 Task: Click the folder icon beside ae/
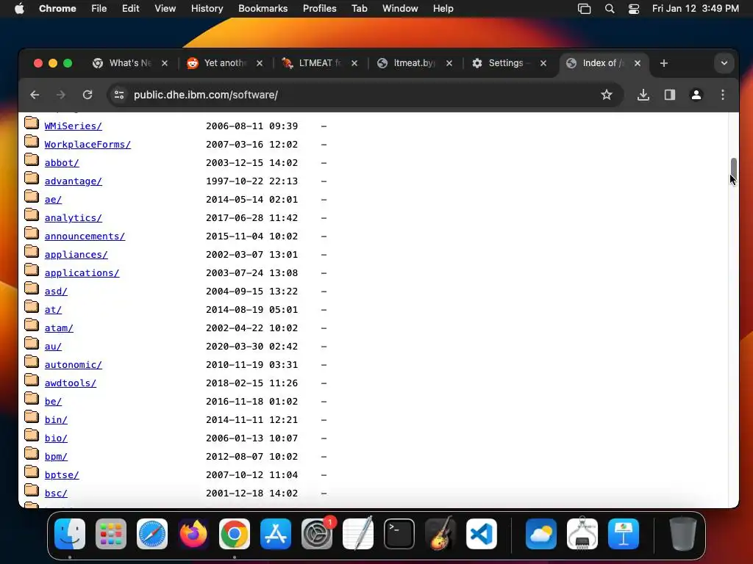32,196
